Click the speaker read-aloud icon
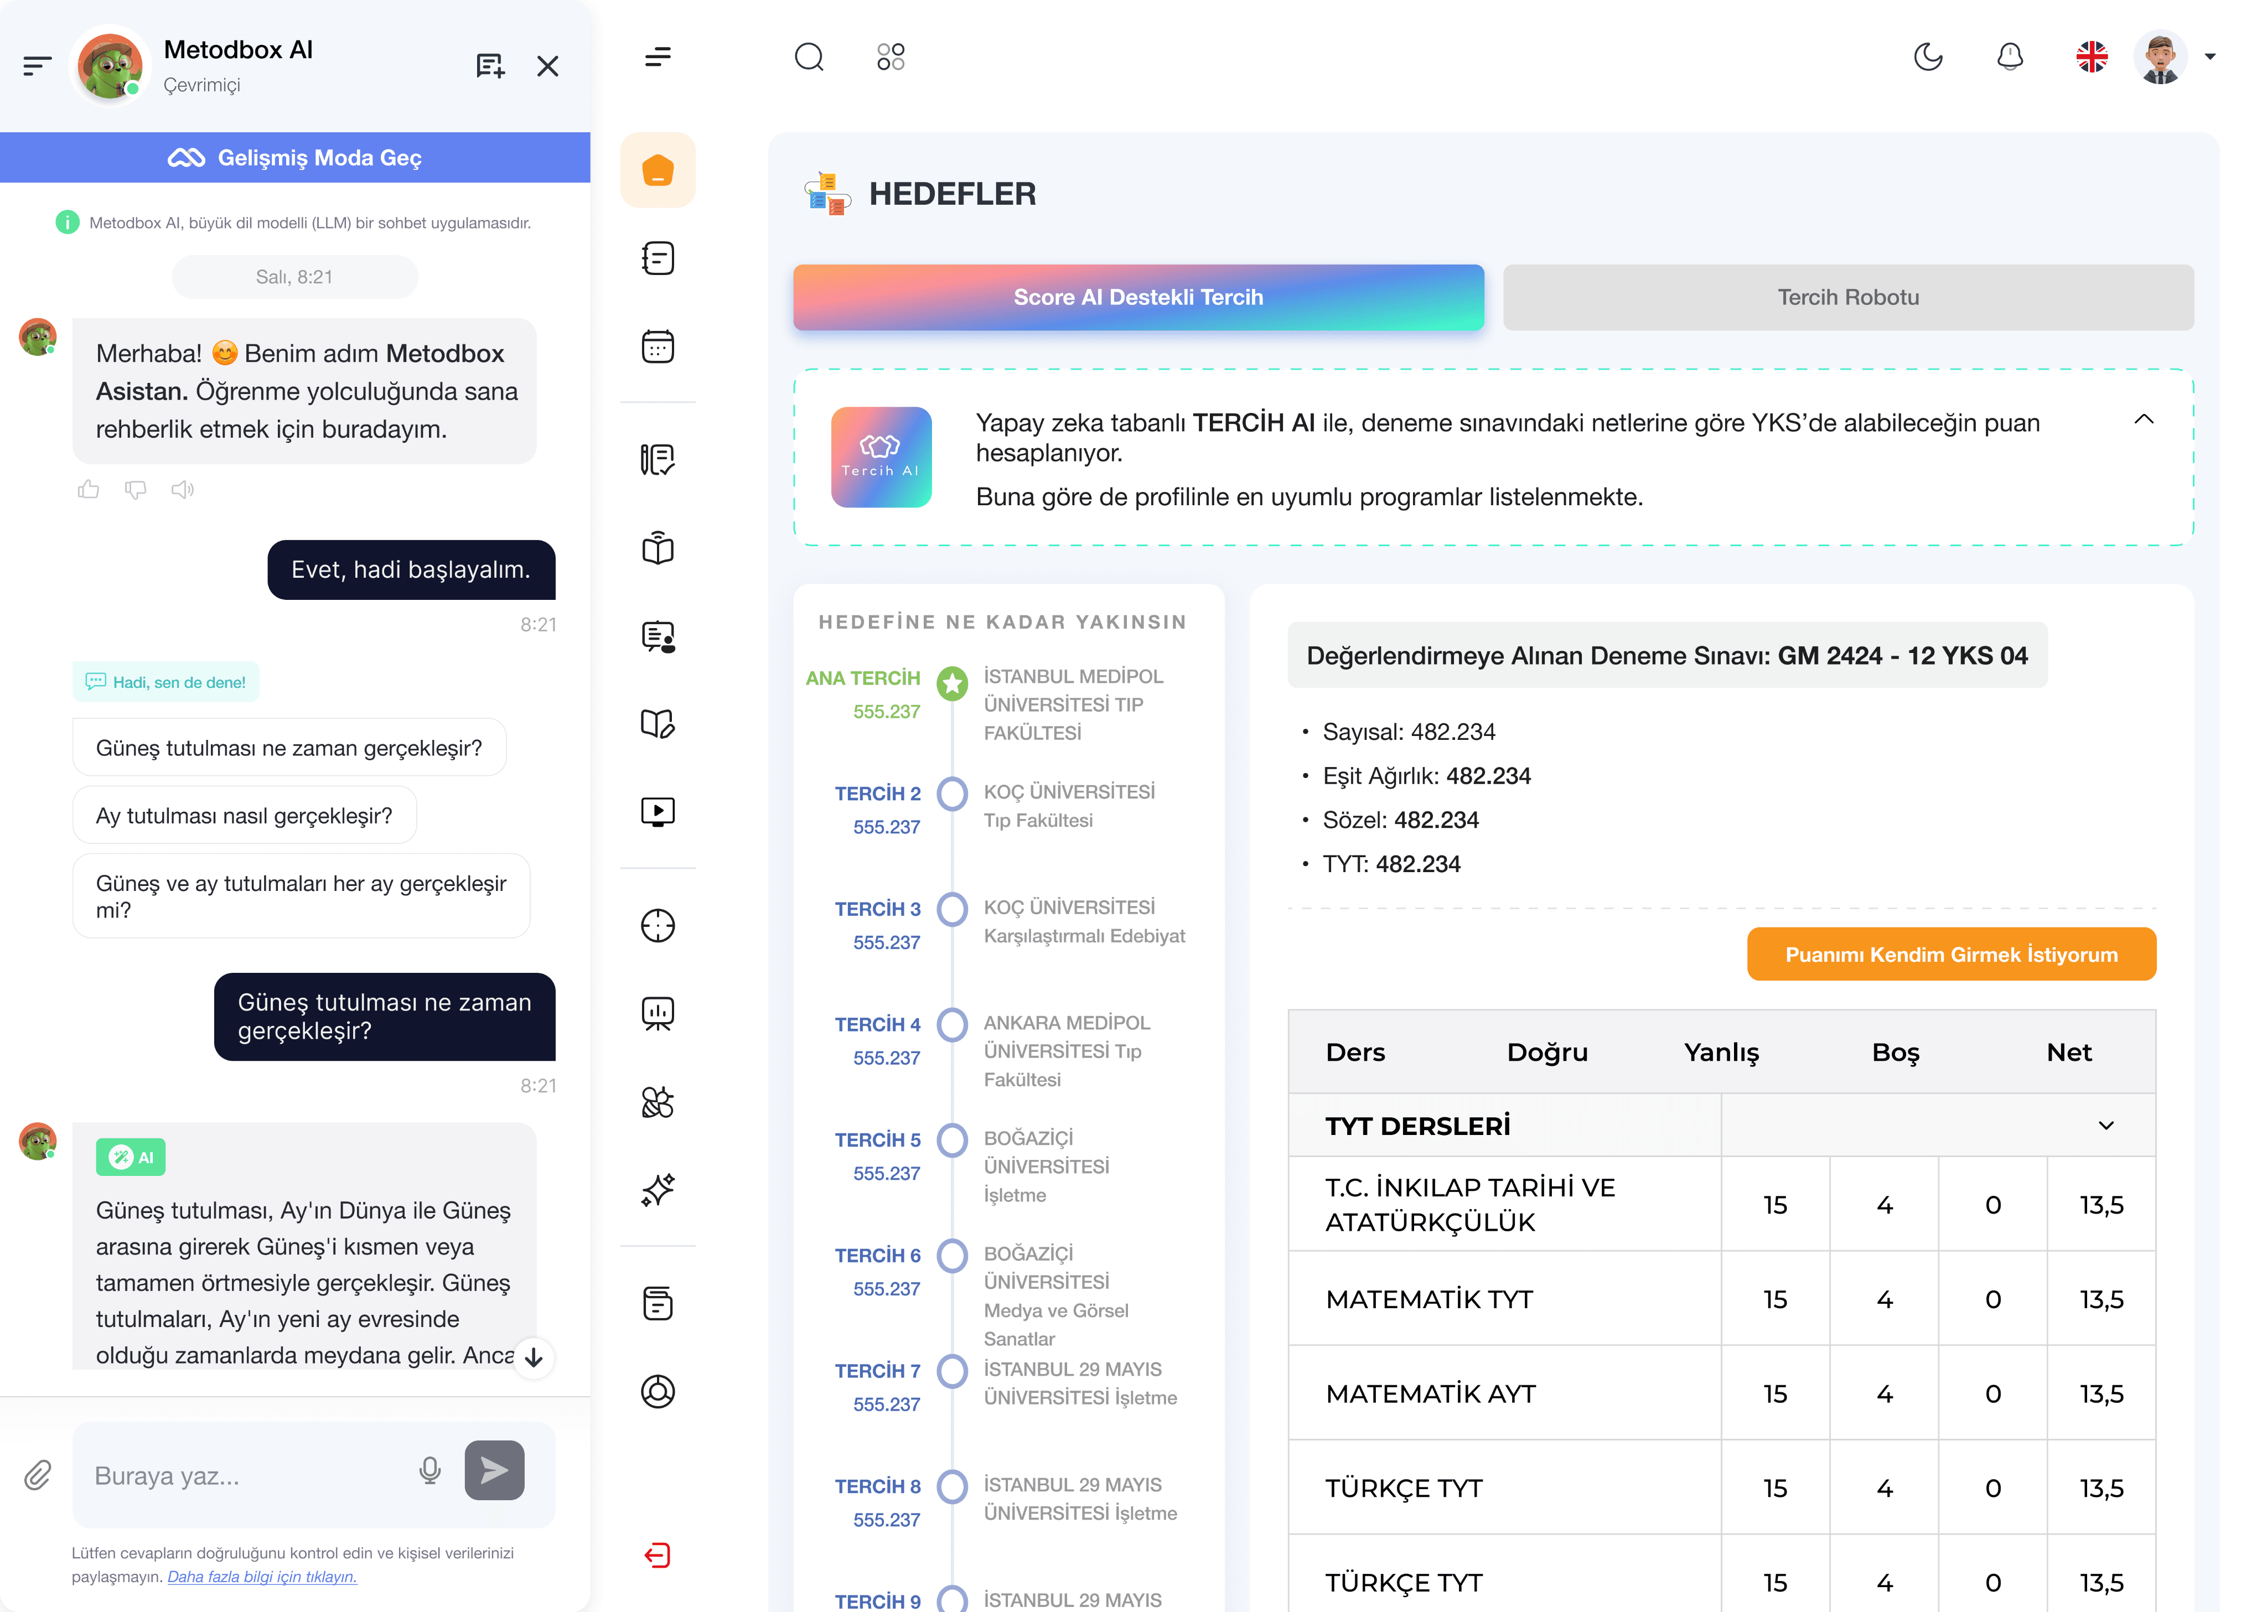 tap(183, 489)
